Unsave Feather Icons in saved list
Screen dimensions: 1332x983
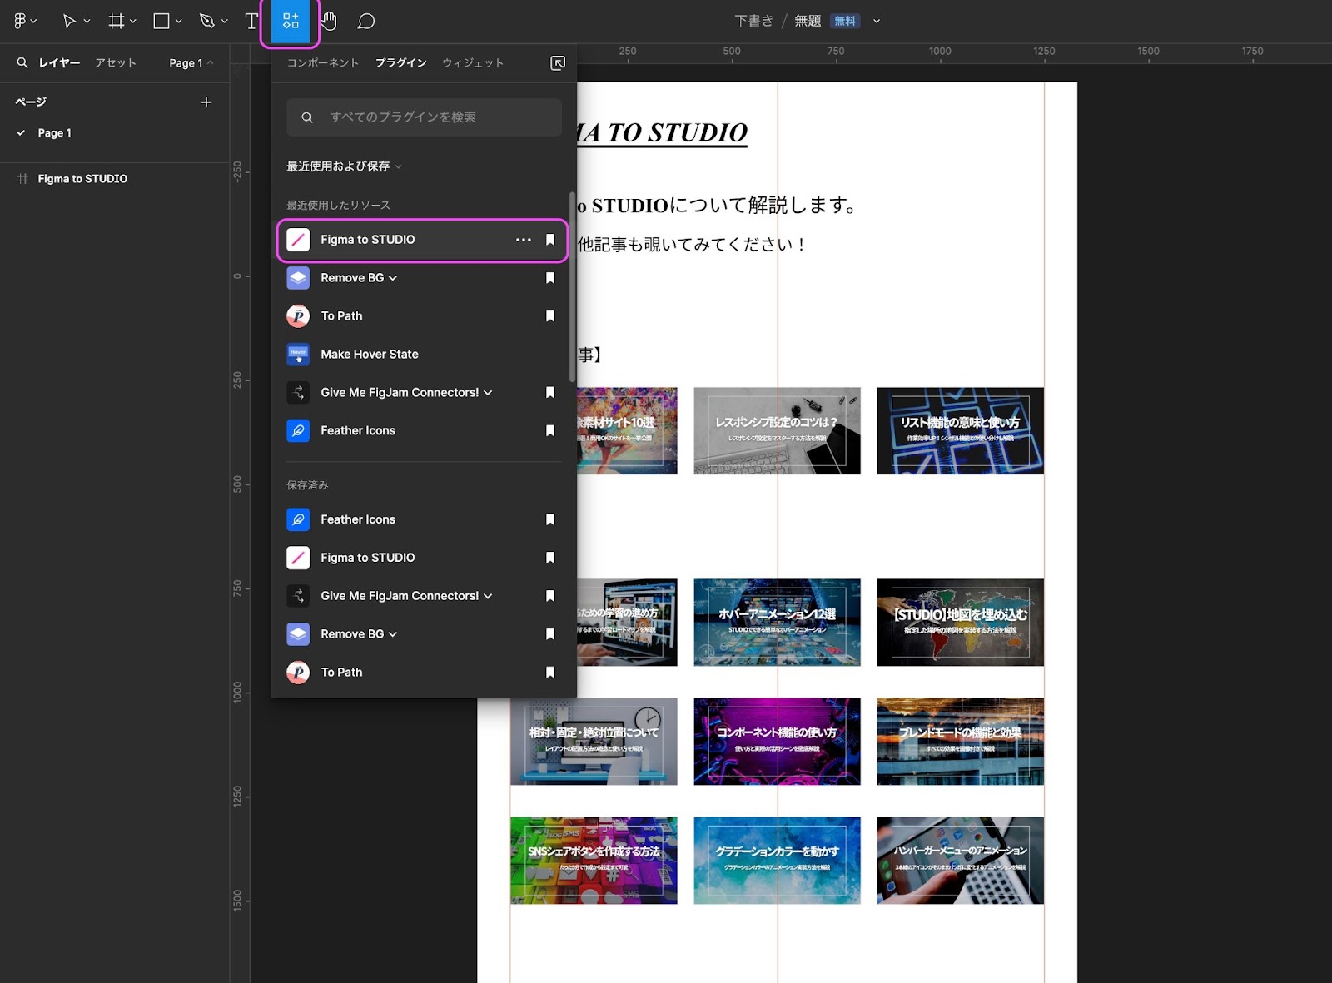pos(550,519)
